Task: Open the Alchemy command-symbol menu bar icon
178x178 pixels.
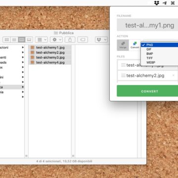Action: (173, 3)
